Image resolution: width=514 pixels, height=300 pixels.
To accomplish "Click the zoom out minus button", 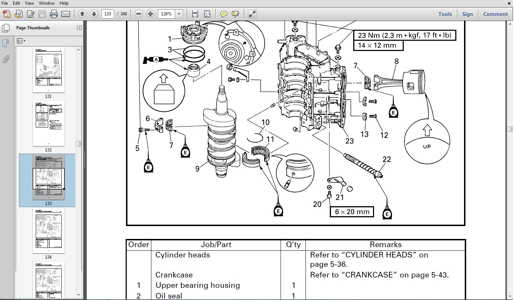I will 138,14.
